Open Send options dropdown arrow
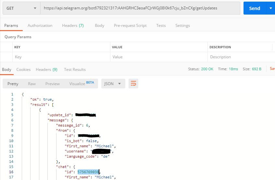 pyautogui.click(x=270, y=8)
